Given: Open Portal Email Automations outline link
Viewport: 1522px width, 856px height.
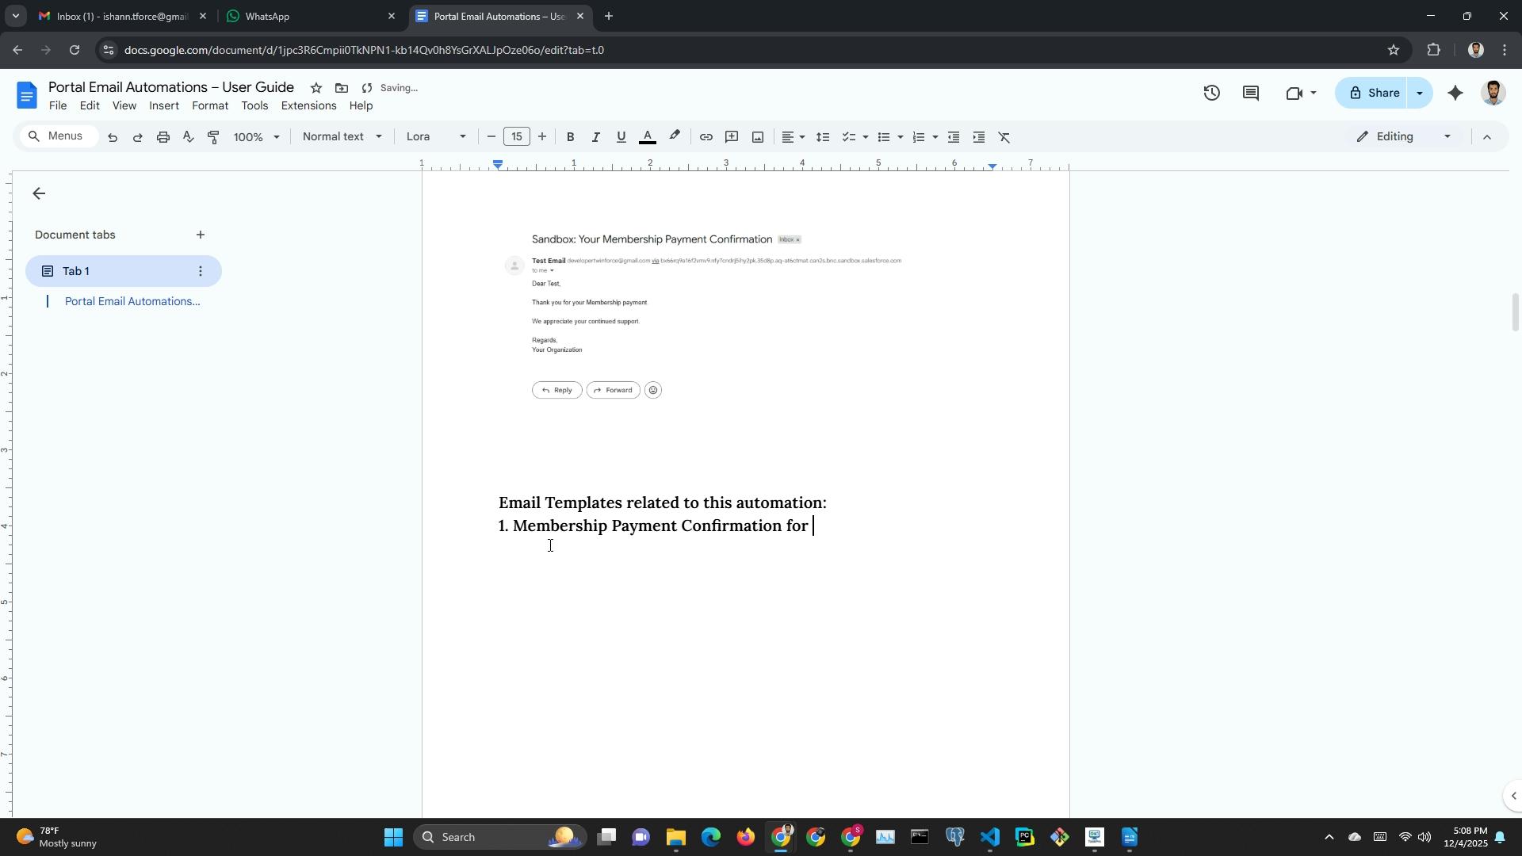Looking at the screenshot, I should tap(132, 302).
